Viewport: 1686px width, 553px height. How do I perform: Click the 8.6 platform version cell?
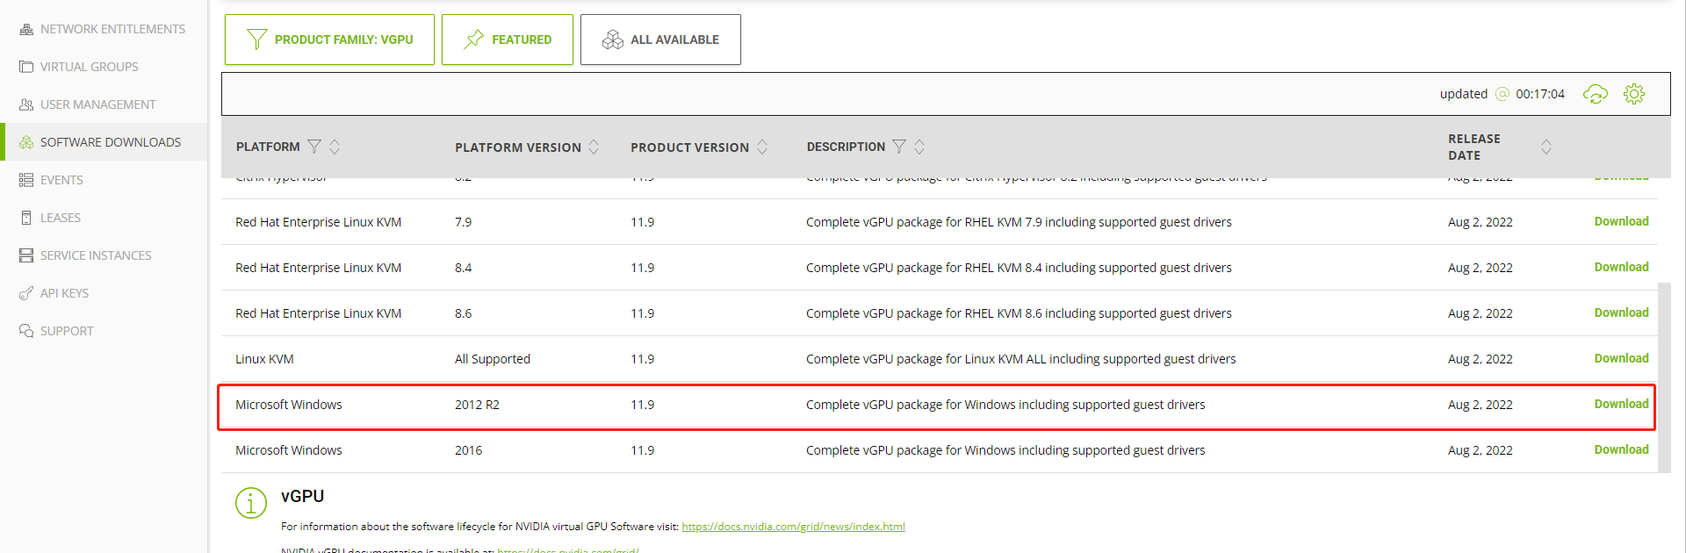point(463,313)
